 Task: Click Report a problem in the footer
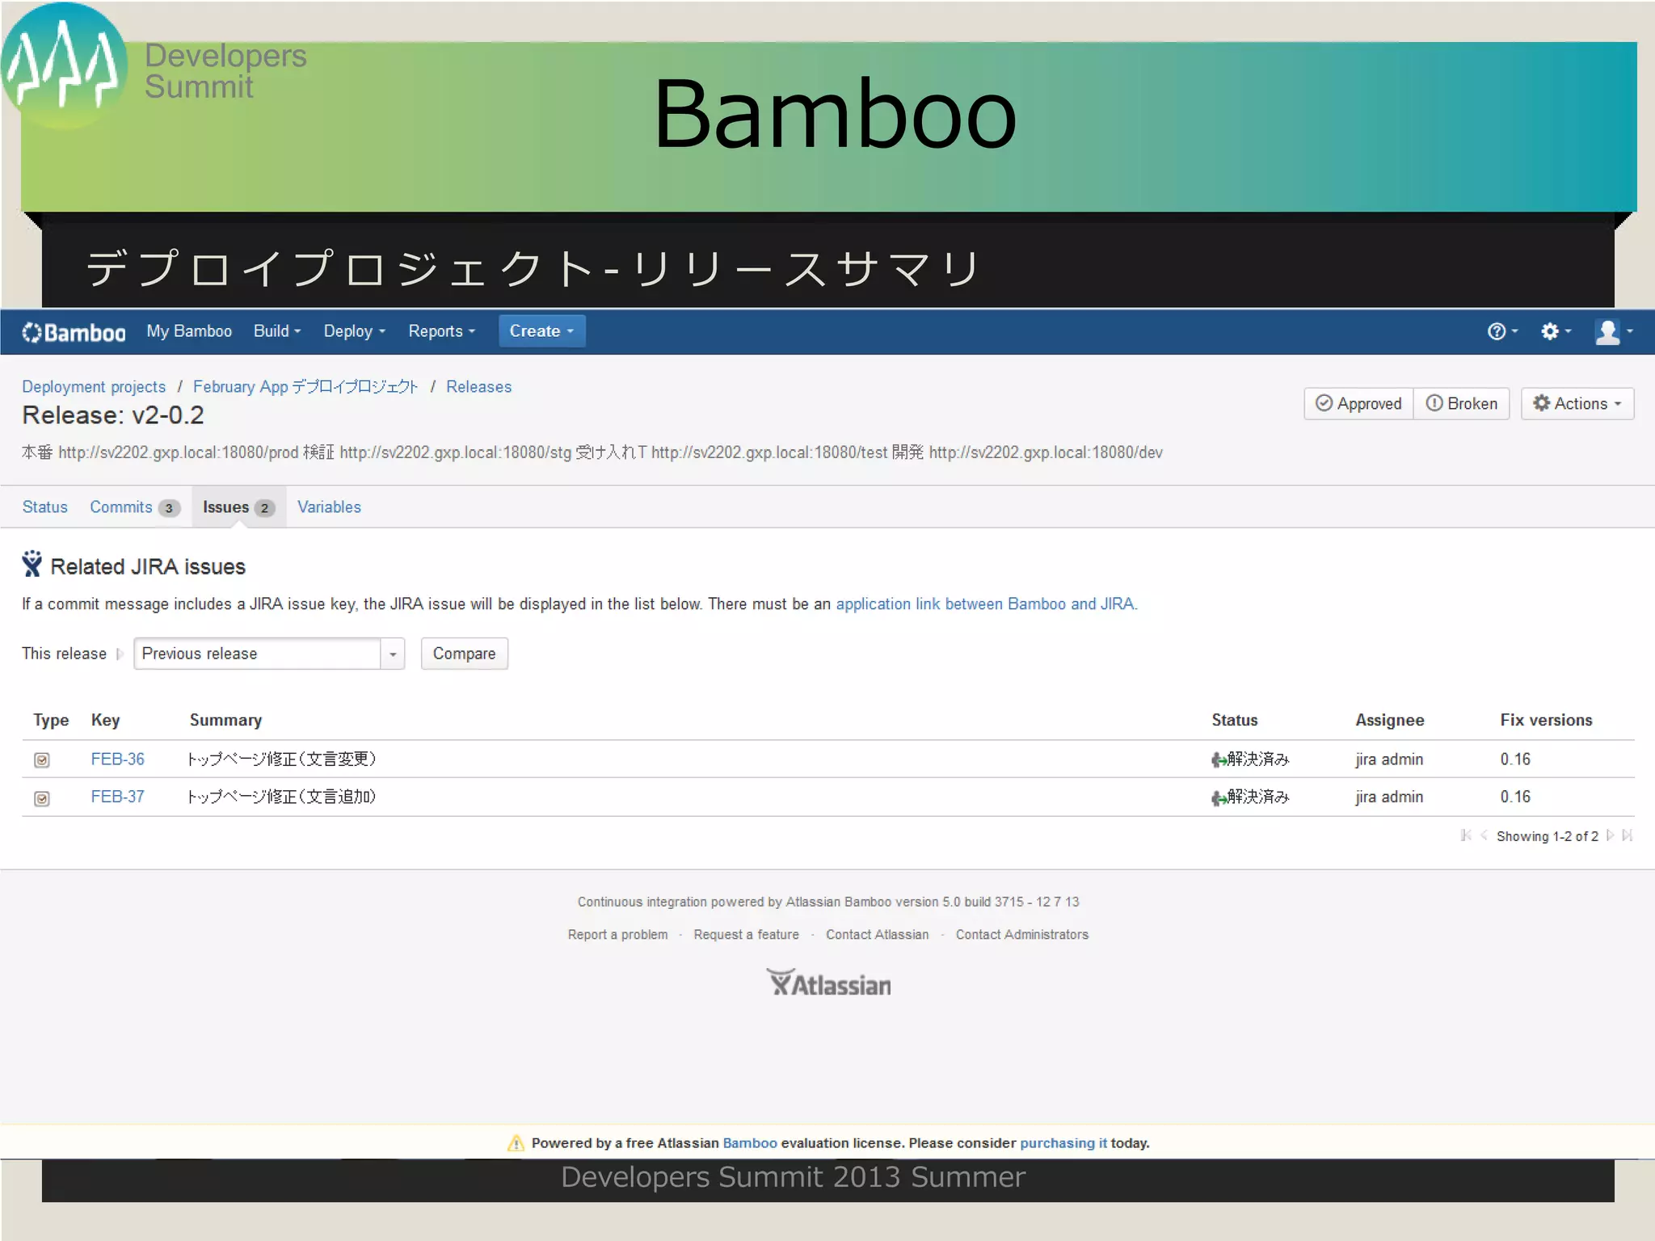point(617,934)
